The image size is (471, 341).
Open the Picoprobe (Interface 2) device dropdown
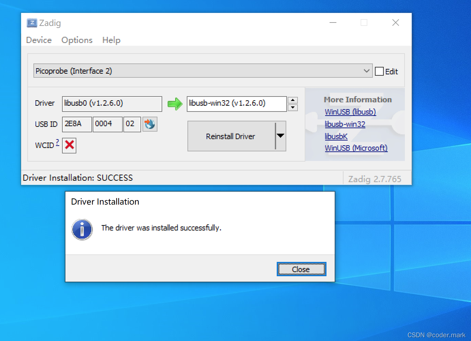pos(203,71)
